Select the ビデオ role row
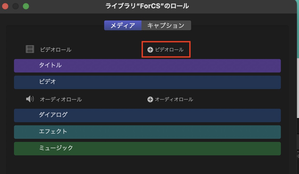 point(147,82)
